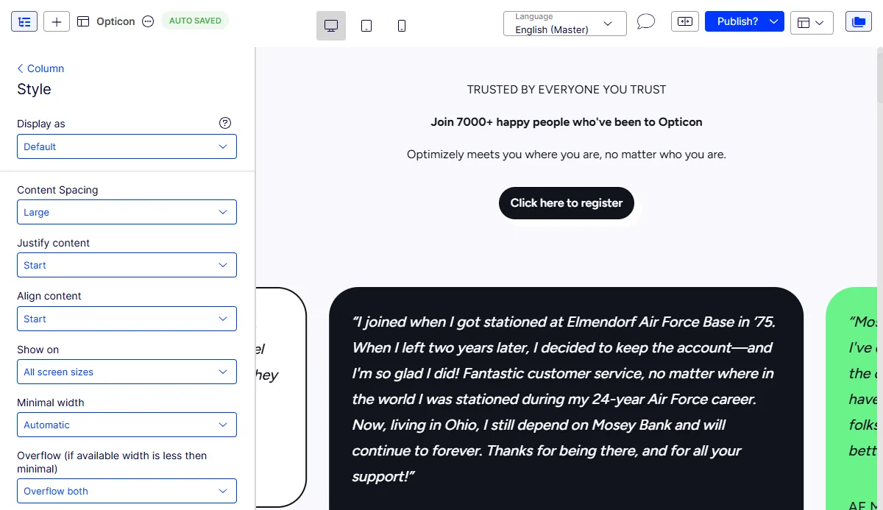This screenshot has width=883, height=510.
Task: Click the plus add-content button
Action: [57, 21]
